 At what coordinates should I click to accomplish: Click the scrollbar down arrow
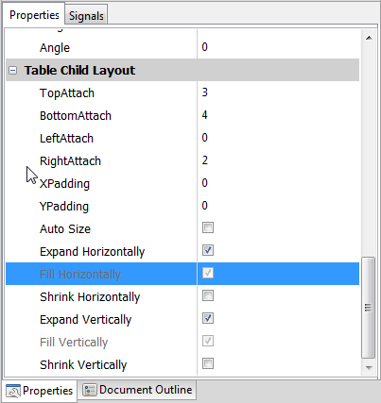369,367
